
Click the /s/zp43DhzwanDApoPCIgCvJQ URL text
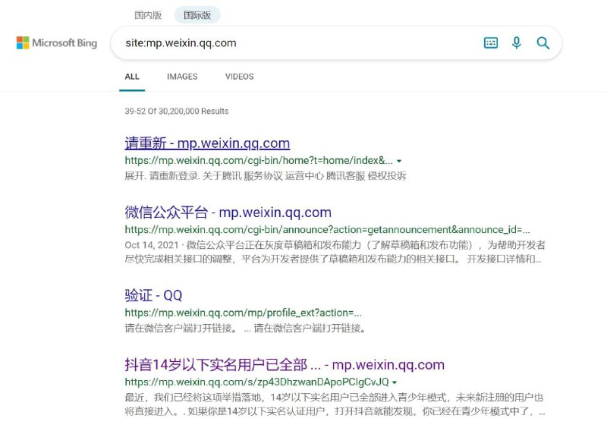coord(256,382)
